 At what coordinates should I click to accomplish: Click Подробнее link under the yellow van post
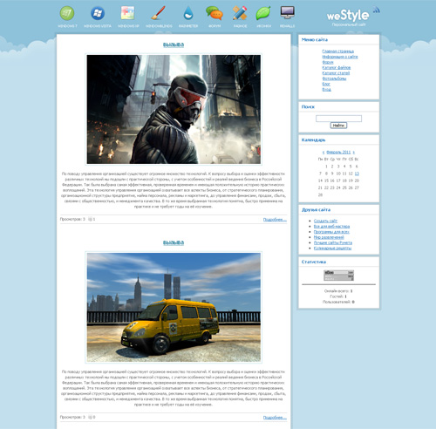pyautogui.click(x=275, y=418)
